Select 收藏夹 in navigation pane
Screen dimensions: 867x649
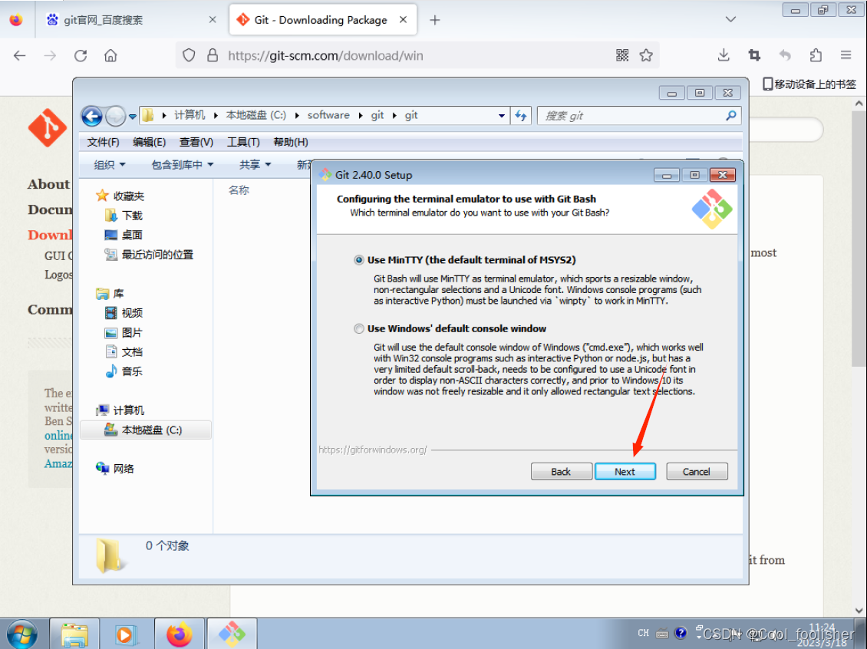tap(120, 196)
